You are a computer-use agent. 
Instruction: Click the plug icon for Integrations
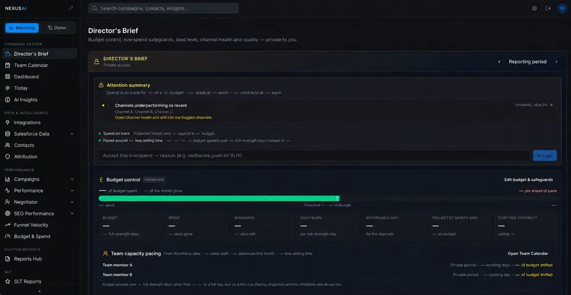click(x=8, y=123)
